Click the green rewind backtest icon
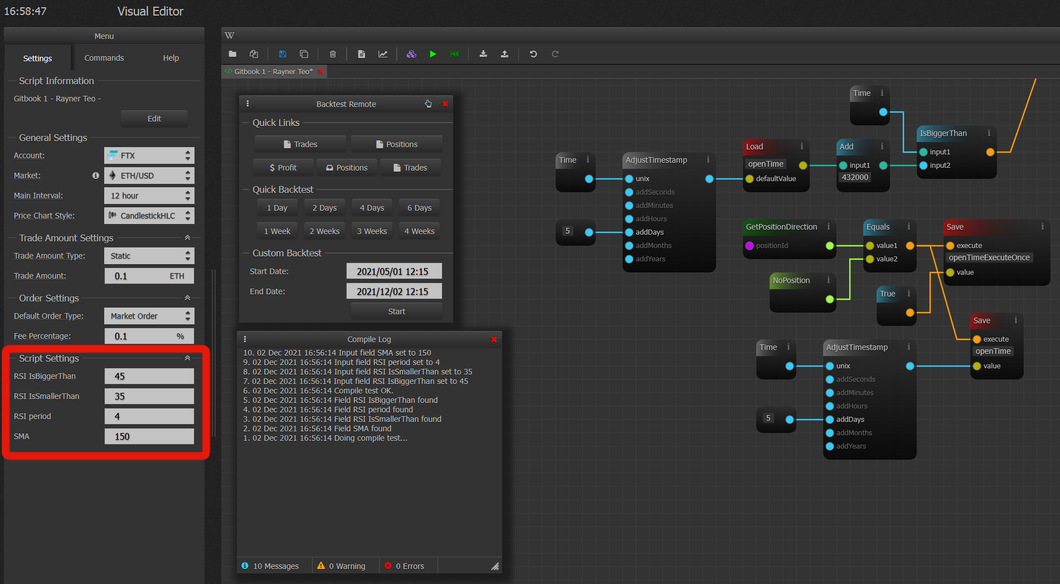 [x=455, y=54]
